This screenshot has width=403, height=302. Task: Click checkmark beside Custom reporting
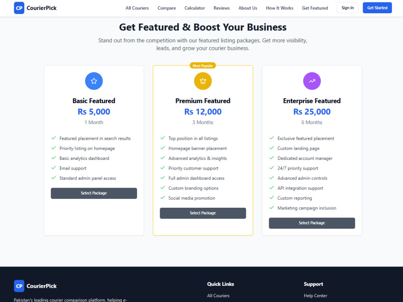coord(271,198)
